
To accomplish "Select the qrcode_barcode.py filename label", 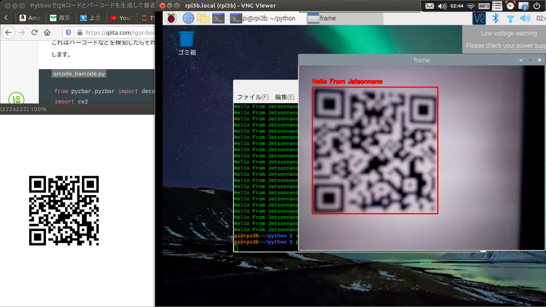I will click(x=79, y=74).
